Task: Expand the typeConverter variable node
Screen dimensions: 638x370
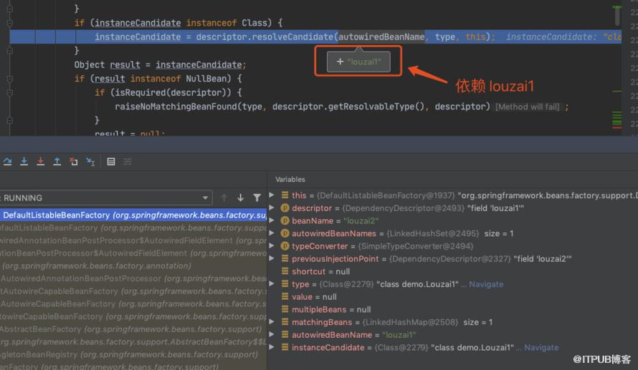Action: pyautogui.click(x=272, y=245)
